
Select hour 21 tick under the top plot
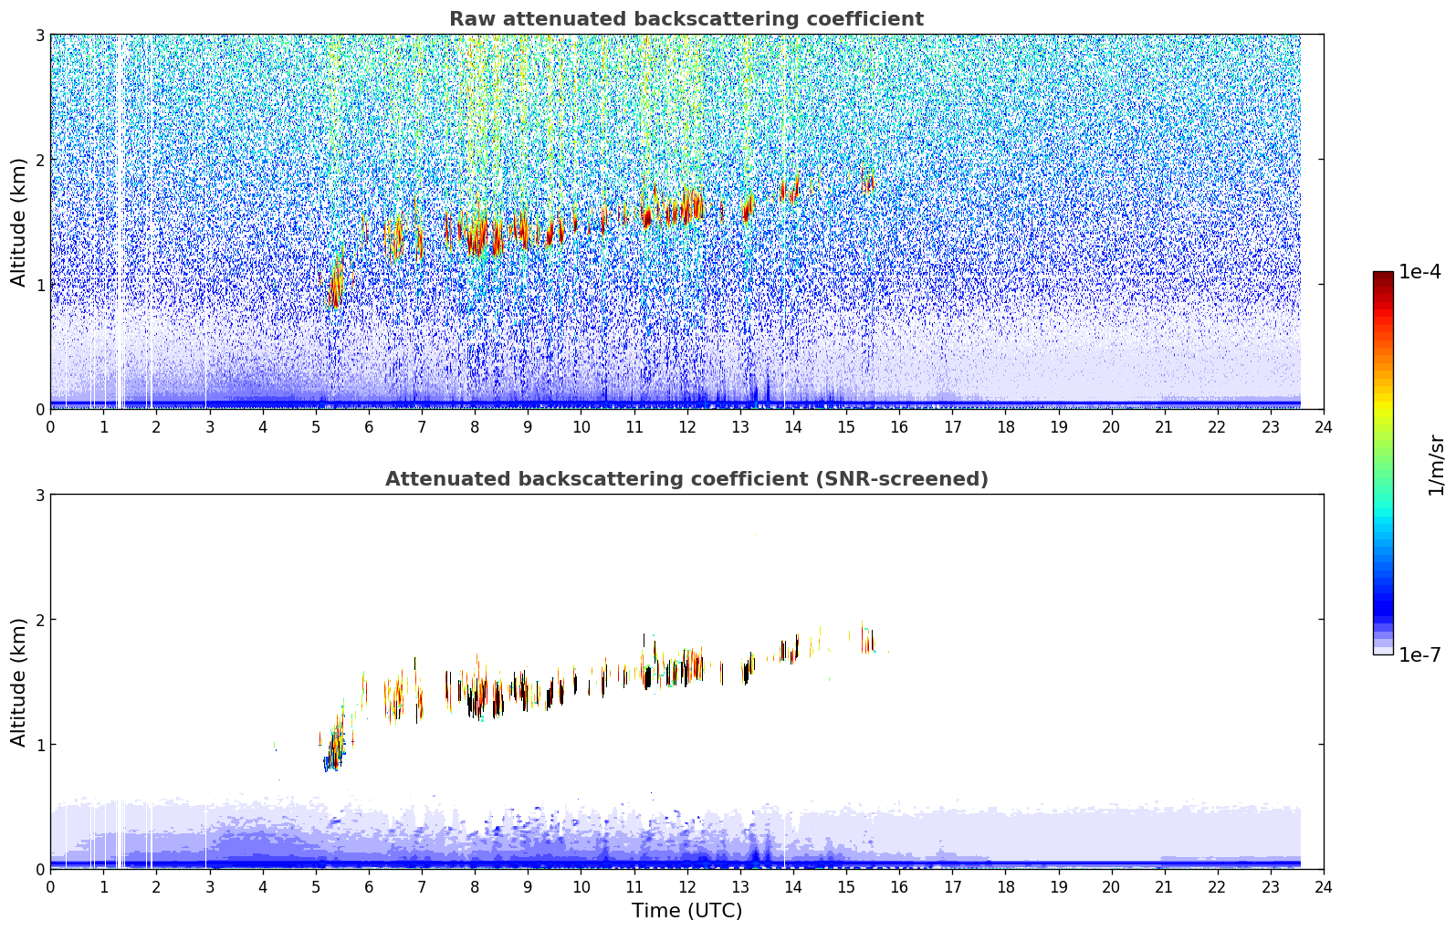coord(1164,427)
